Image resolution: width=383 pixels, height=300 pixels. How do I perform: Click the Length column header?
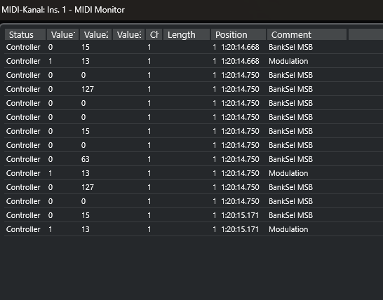click(x=187, y=34)
